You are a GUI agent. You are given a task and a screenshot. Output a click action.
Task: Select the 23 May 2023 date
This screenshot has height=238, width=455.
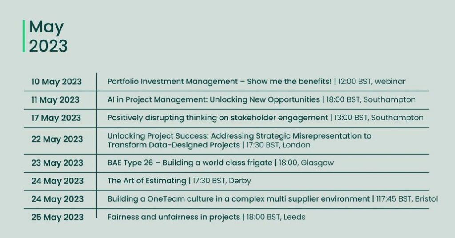click(x=57, y=163)
